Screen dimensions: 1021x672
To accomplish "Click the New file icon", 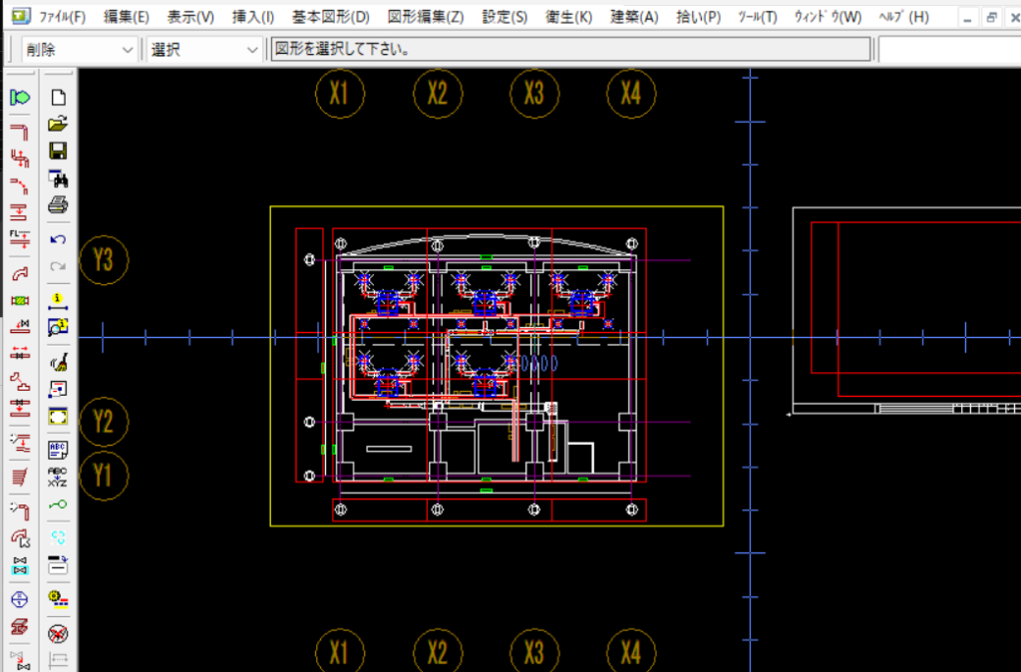I will (x=58, y=98).
